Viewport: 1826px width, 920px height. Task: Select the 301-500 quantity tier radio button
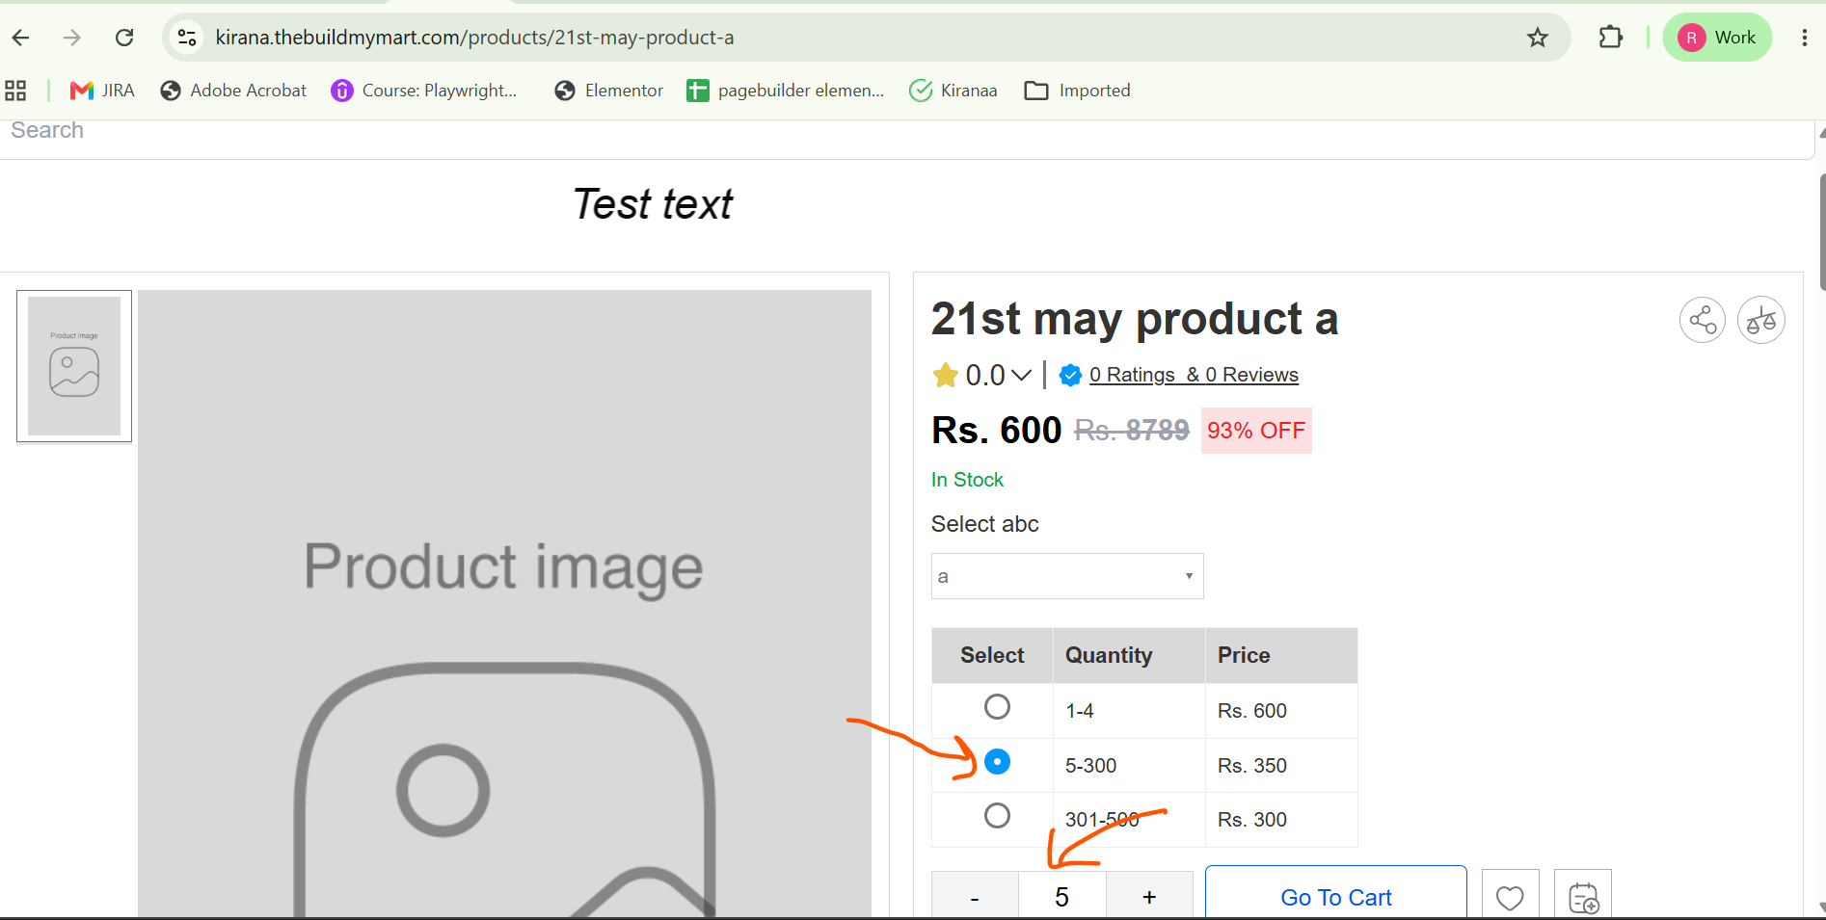[x=997, y=816]
